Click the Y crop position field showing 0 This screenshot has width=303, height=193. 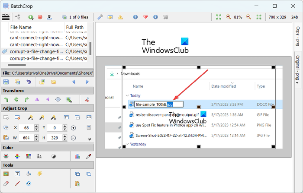[55, 128]
